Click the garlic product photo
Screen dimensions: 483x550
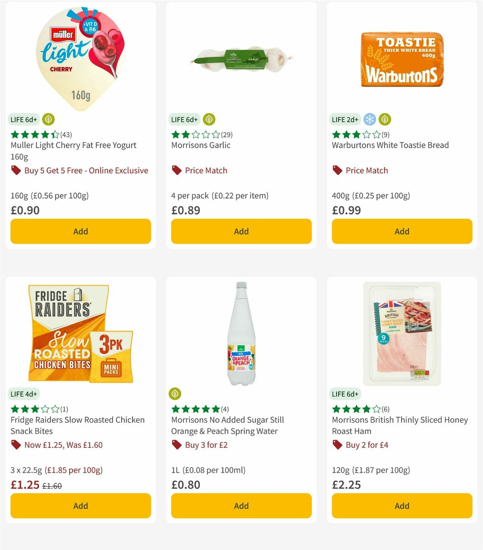coord(241,56)
